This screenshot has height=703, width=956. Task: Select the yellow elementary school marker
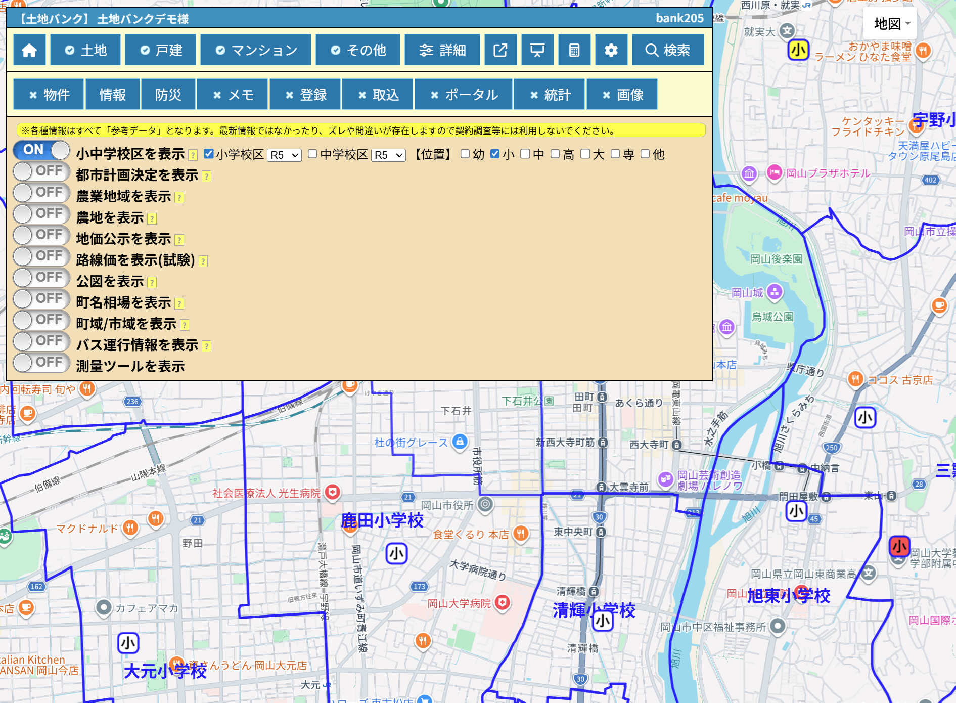[798, 50]
